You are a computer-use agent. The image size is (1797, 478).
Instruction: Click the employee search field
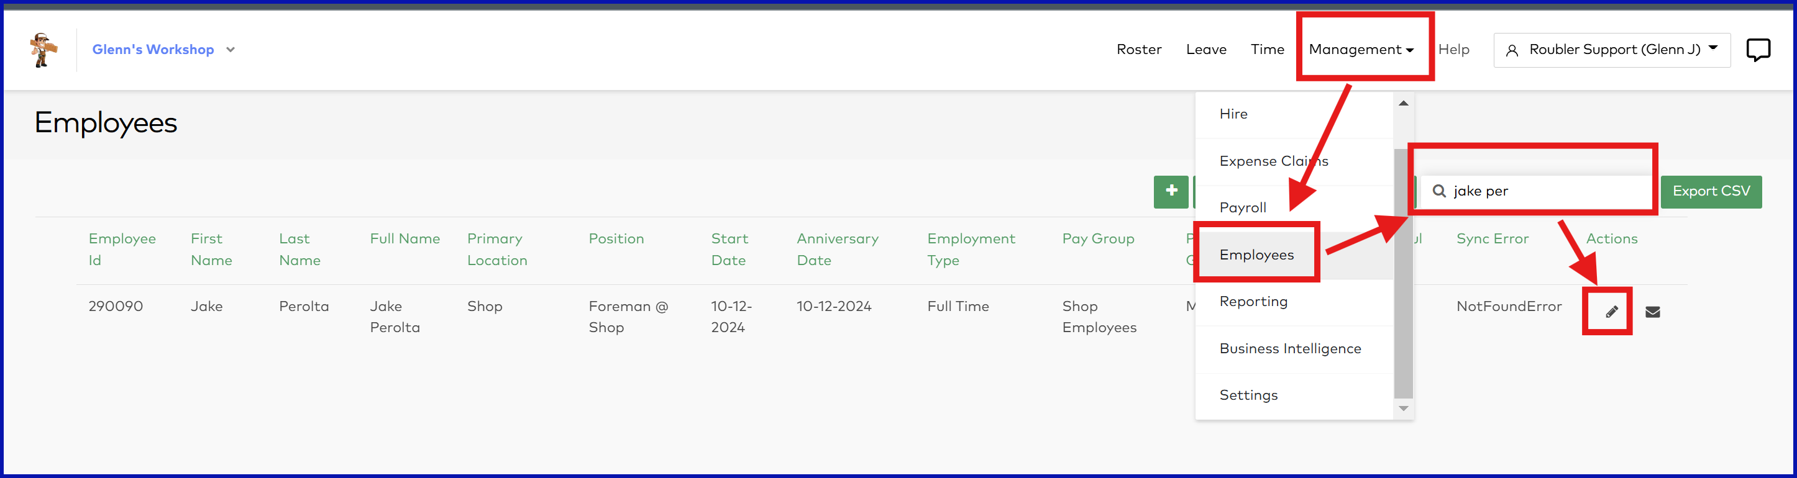(x=1548, y=191)
